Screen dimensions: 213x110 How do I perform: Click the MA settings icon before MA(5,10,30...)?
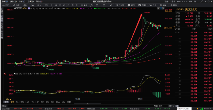29,8
